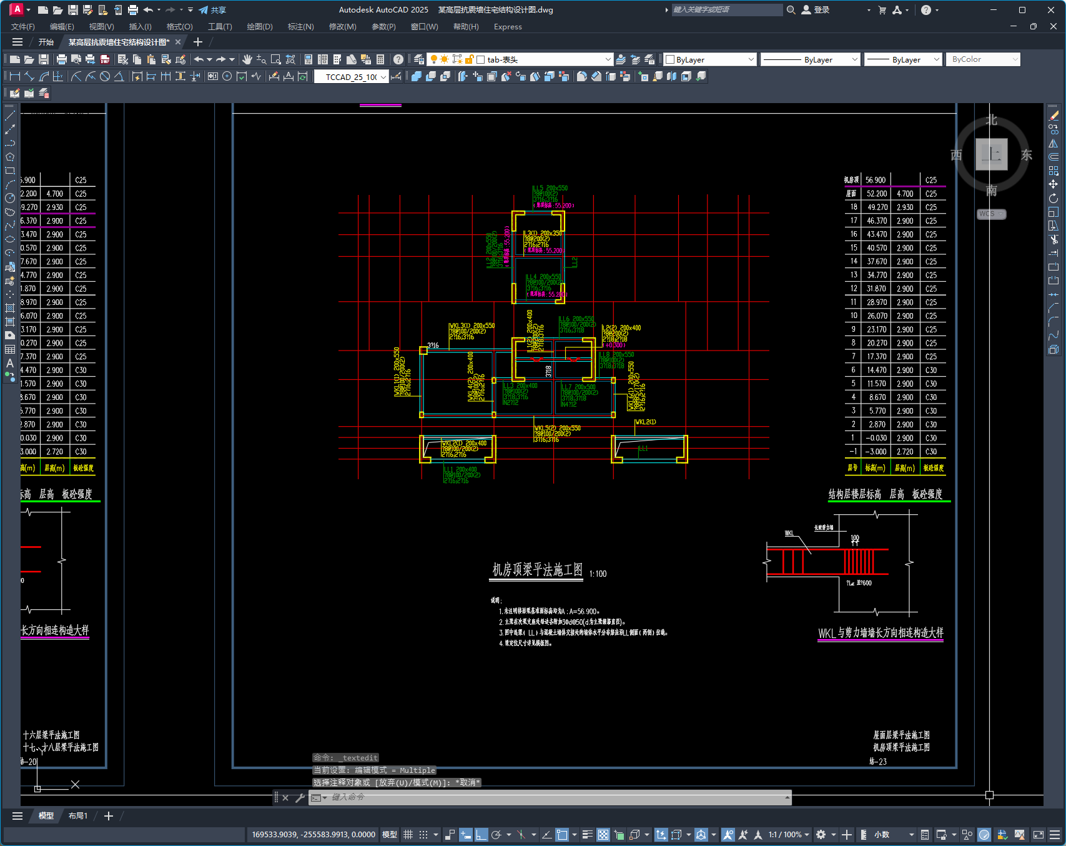Click the layer color swatch beside tab-表头
This screenshot has width=1066, height=846.
[x=481, y=59]
